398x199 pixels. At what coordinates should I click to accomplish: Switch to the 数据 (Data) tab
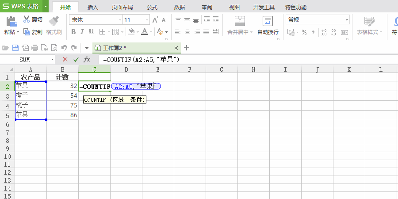(x=180, y=8)
